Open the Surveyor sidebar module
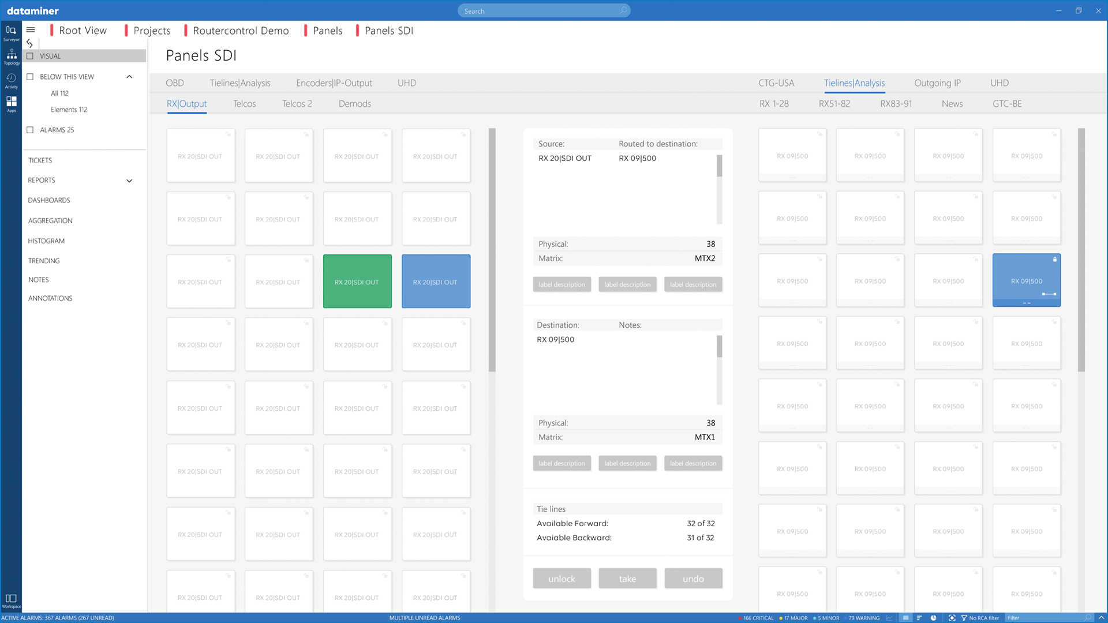The image size is (1108, 623). 11,33
